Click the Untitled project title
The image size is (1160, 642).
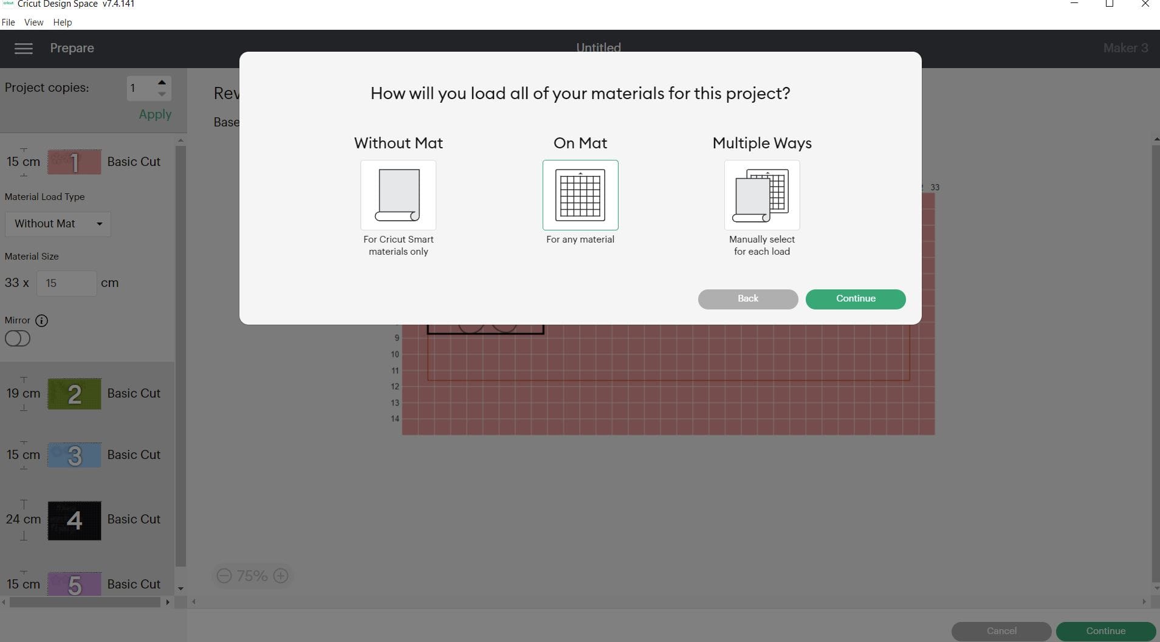[x=599, y=47]
